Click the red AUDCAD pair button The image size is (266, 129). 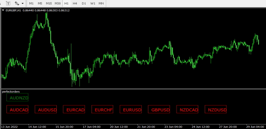pyautogui.click(x=17, y=109)
